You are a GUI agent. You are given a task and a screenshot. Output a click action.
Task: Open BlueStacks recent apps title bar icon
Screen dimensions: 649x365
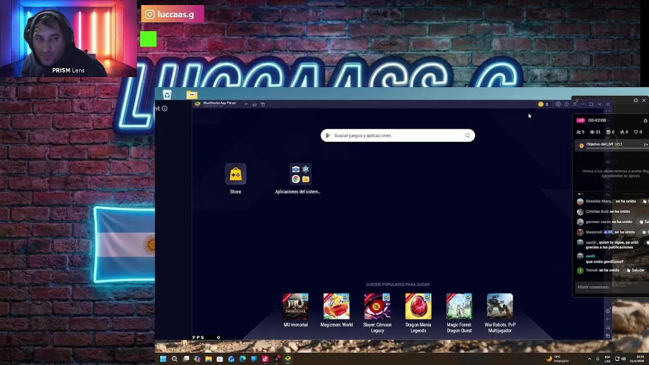pyautogui.click(x=263, y=104)
